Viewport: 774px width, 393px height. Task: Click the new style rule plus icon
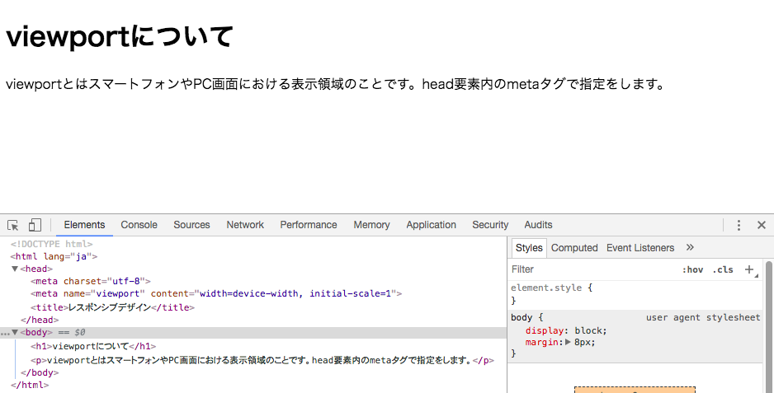tap(749, 269)
